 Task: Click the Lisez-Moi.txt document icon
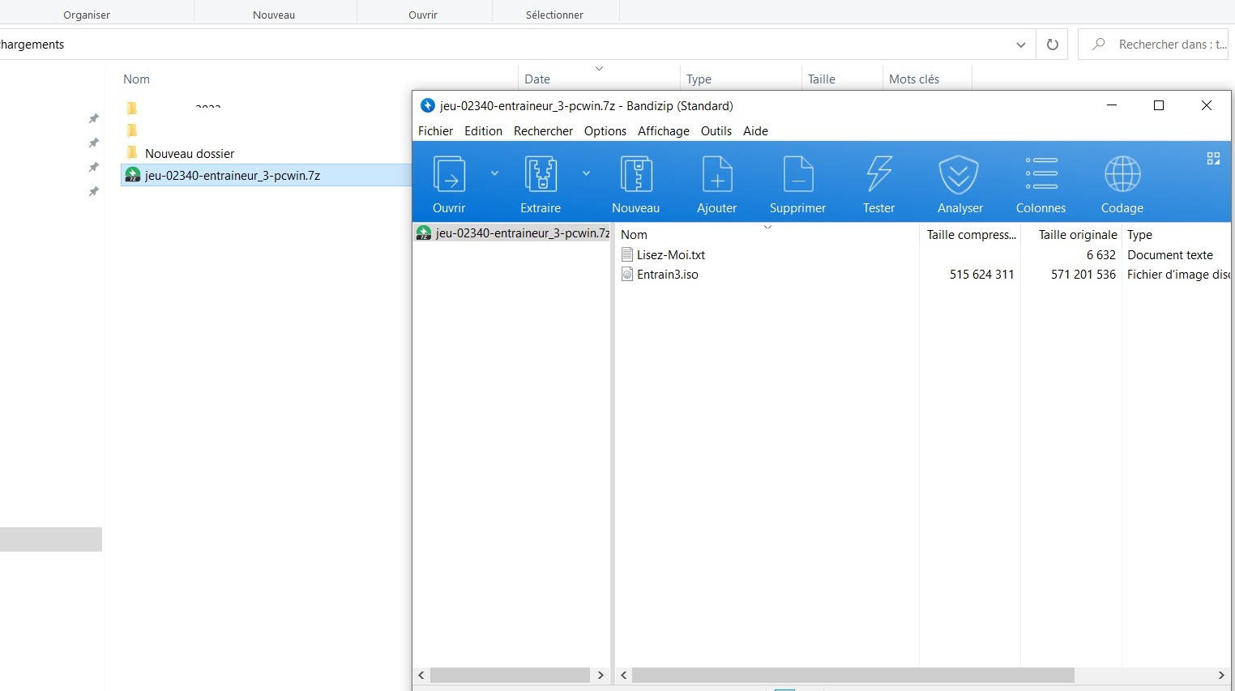[x=627, y=254]
